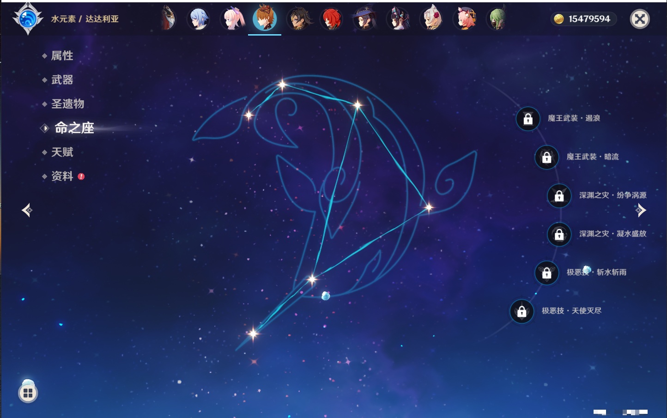Select the black-haired character with floral headdress
This screenshot has width=667, height=418.
398,19
